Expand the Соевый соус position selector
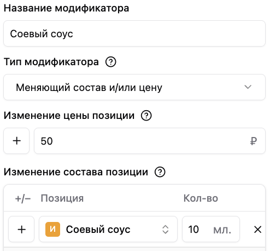This screenshot has height=251, width=270. click(108, 229)
